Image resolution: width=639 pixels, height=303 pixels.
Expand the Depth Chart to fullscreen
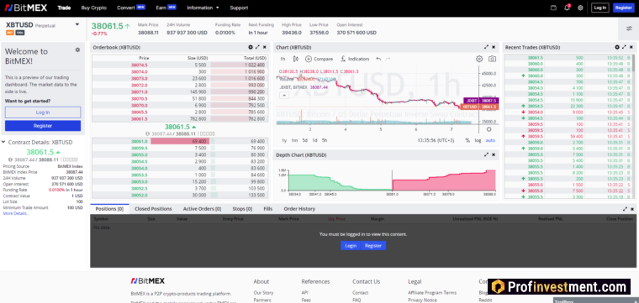tap(486, 154)
